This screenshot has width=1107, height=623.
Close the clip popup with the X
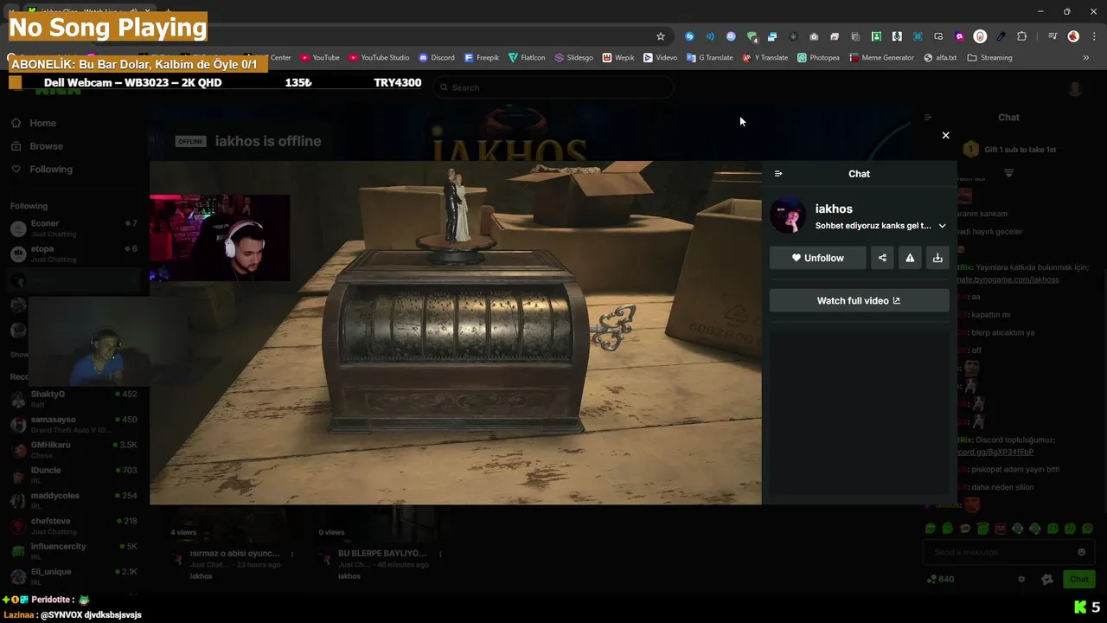tap(945, 135)
